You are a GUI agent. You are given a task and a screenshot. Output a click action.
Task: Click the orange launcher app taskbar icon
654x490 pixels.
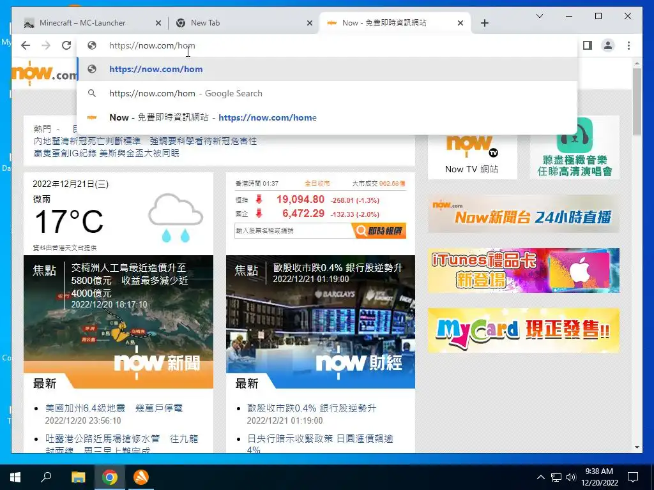coord(141,477)
